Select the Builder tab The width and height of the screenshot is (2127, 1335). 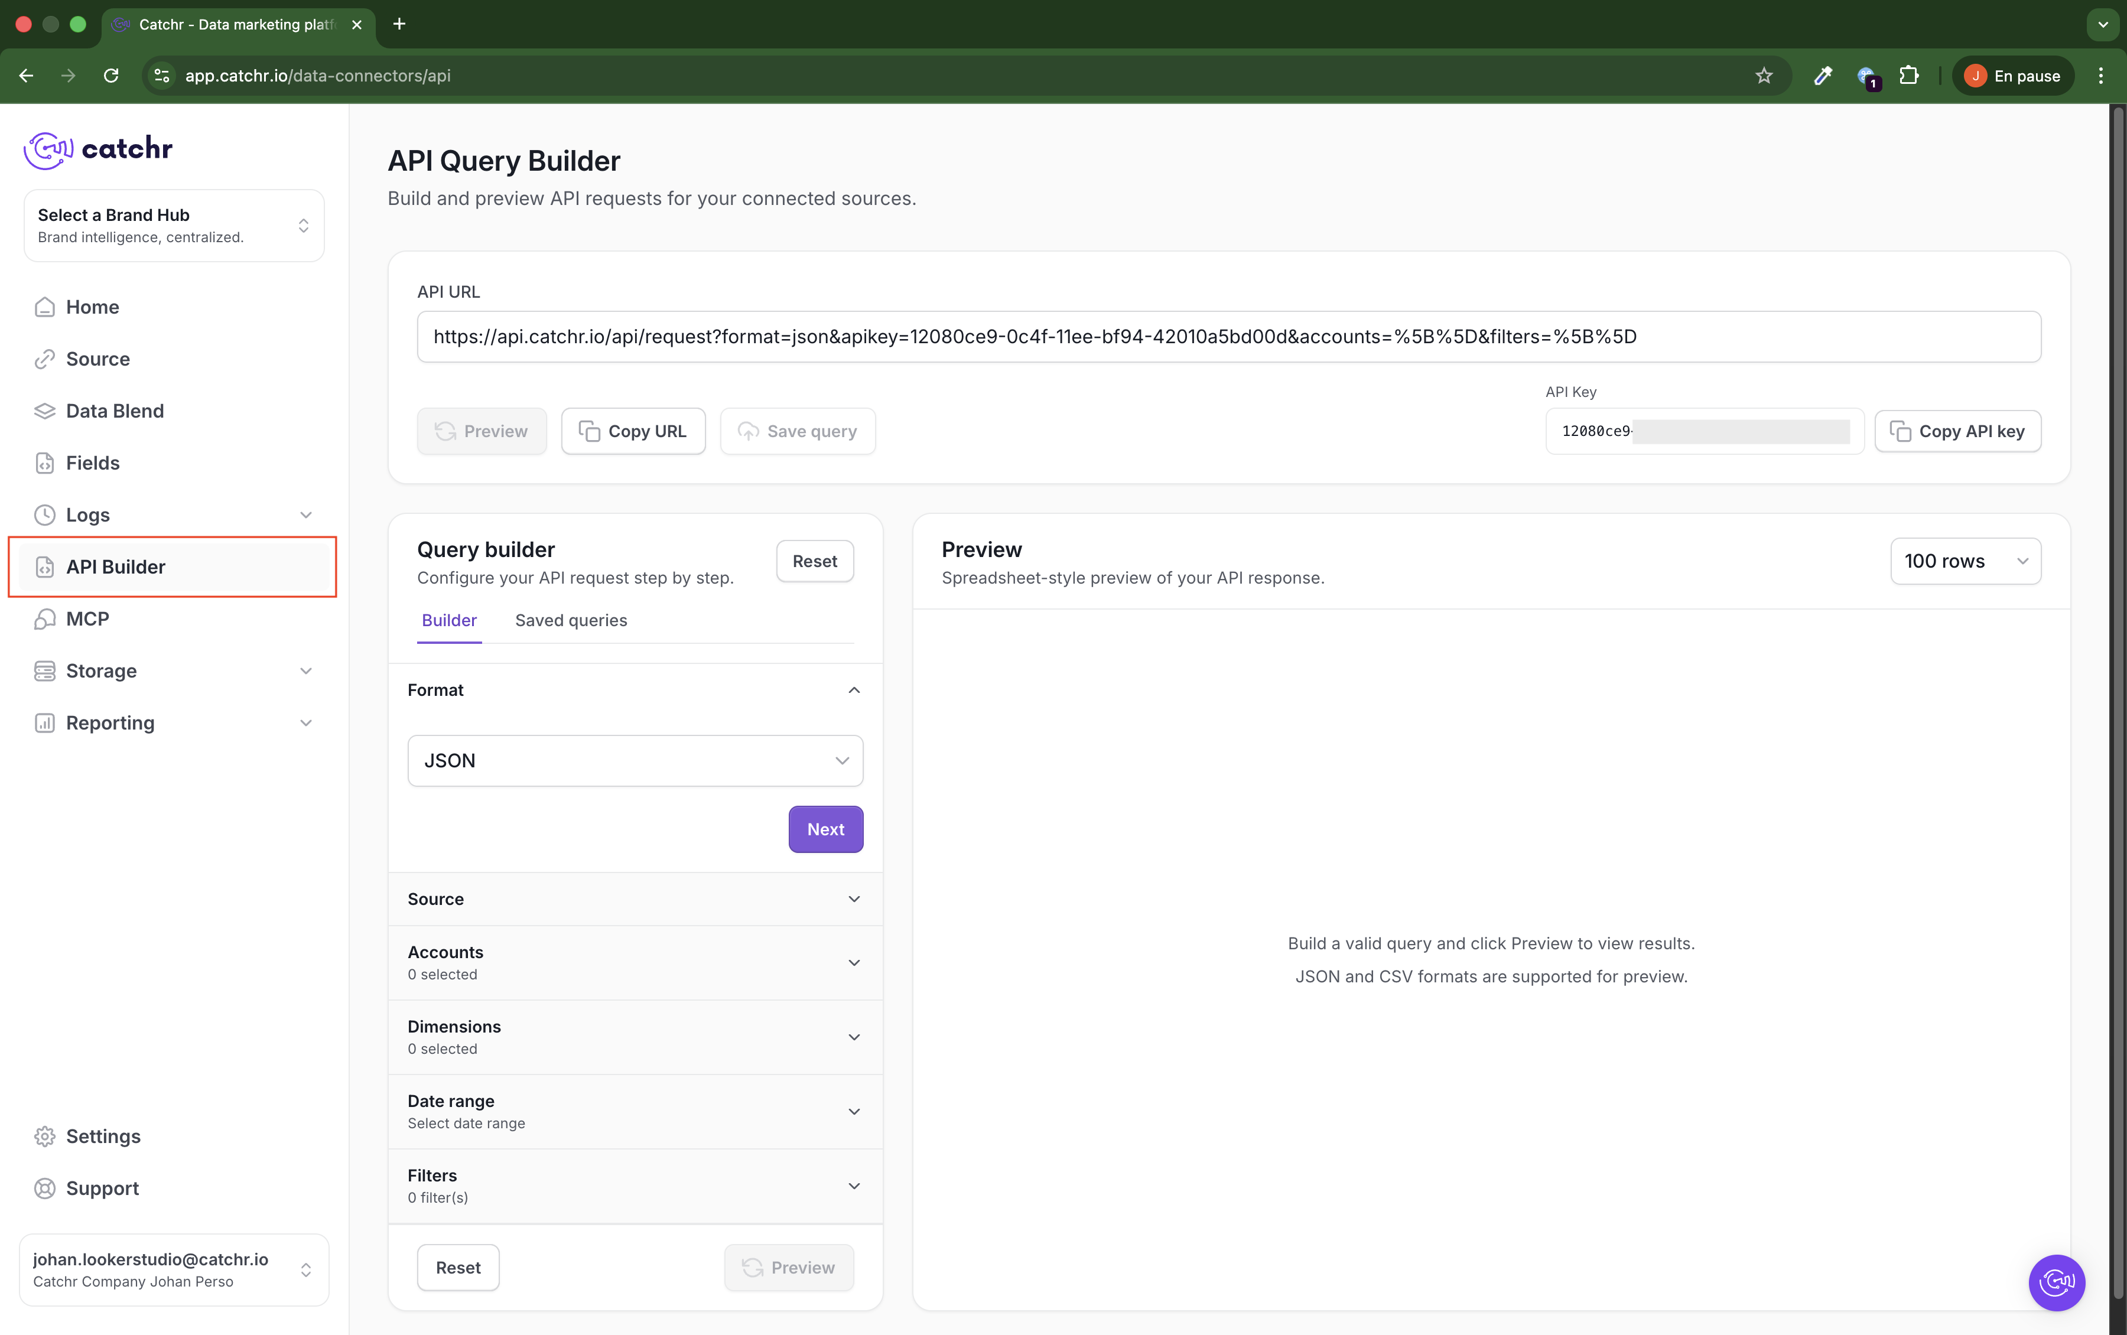coord(448,621)
